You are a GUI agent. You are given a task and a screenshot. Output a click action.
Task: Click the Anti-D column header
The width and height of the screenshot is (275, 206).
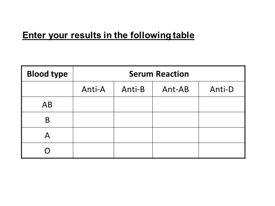tap(222, 89)
